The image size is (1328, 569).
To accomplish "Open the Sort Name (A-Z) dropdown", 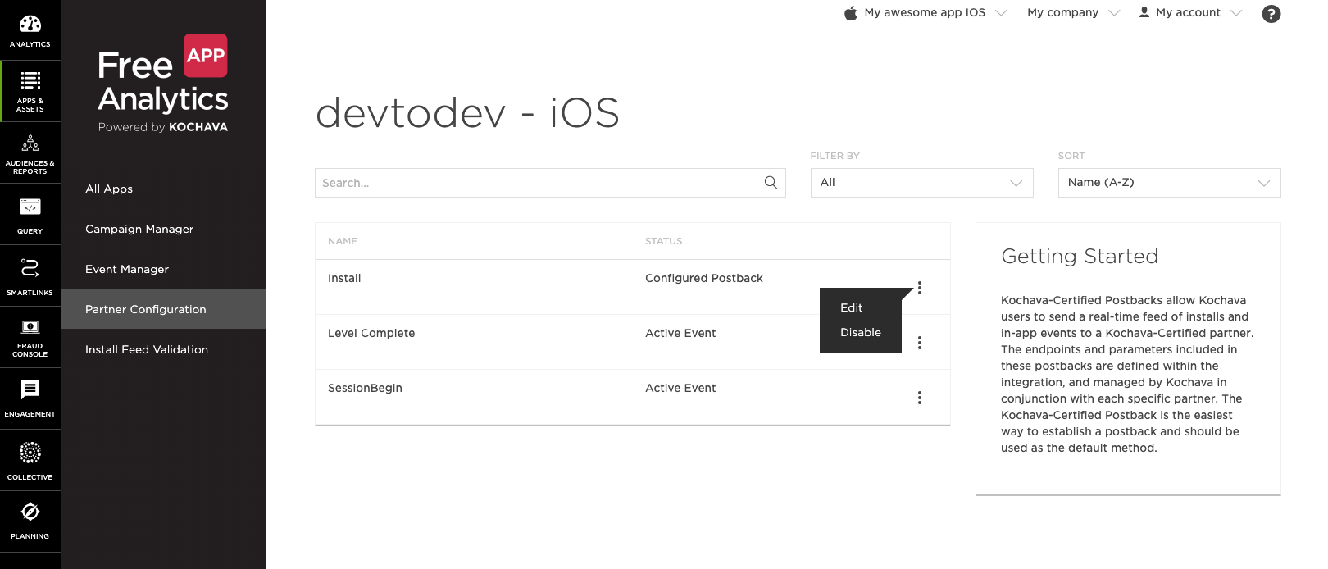I will coord(1169,183).
